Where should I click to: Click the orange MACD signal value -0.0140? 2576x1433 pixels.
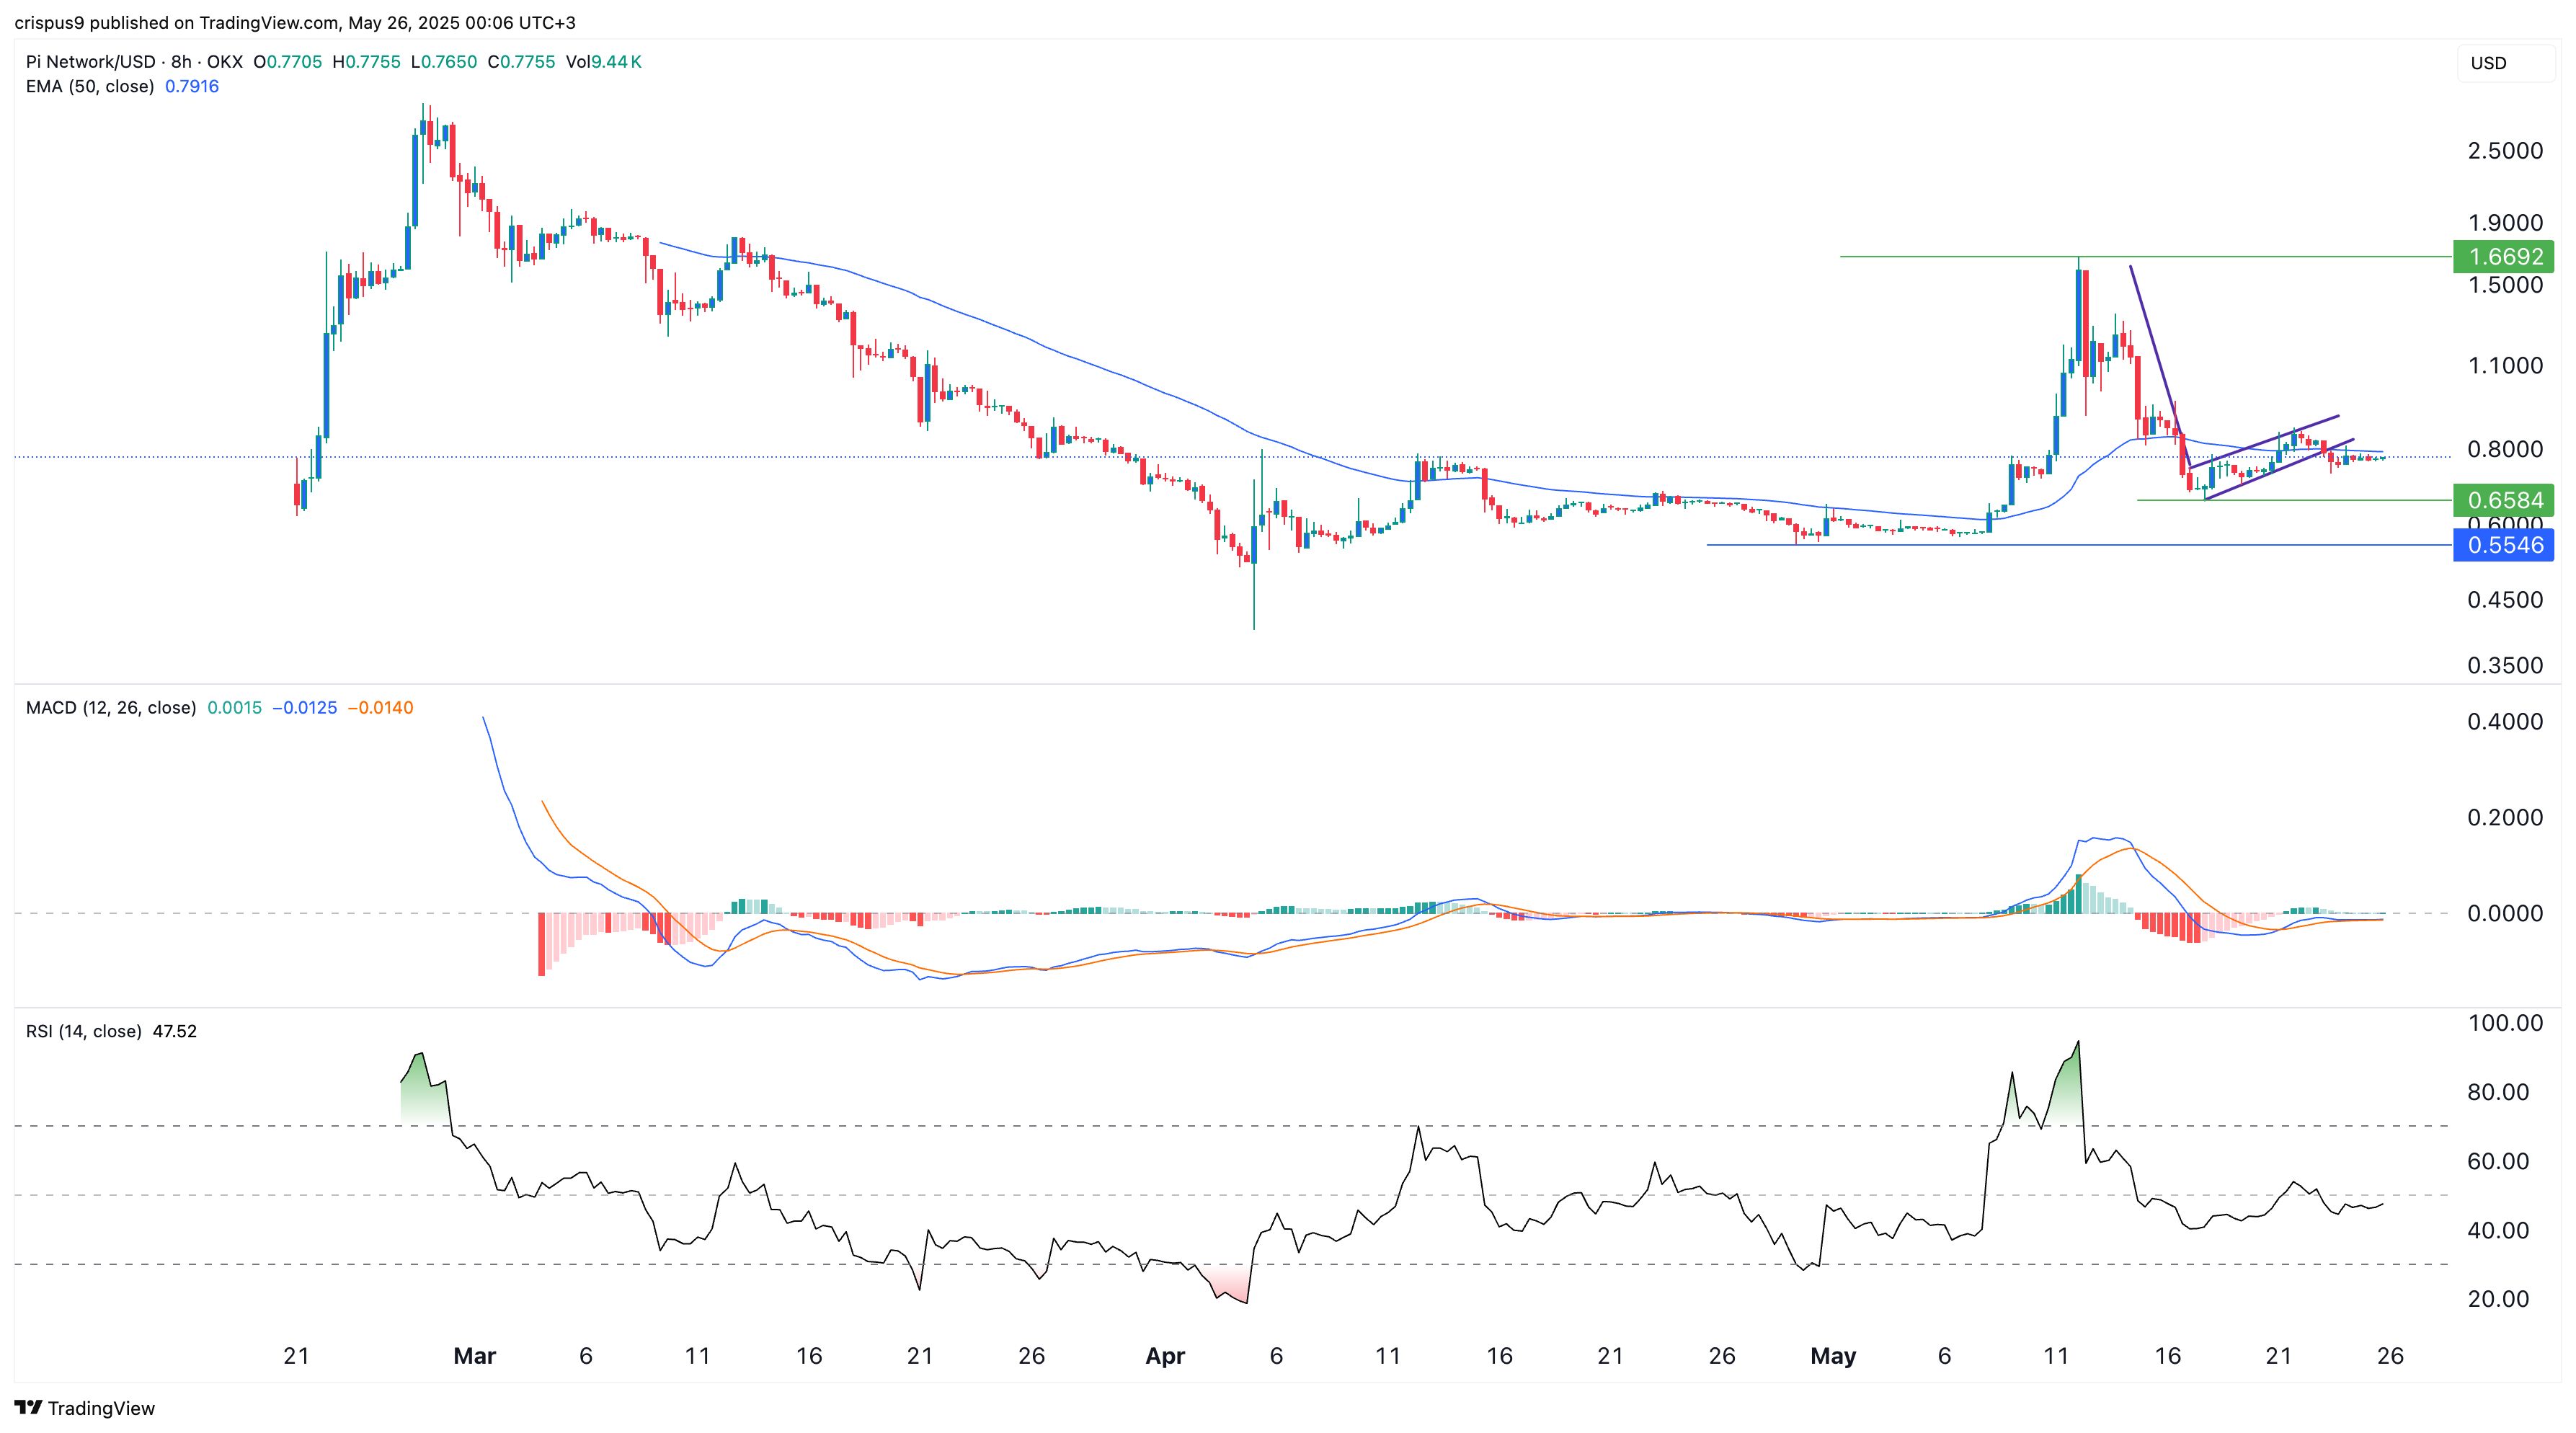(380, 708)
